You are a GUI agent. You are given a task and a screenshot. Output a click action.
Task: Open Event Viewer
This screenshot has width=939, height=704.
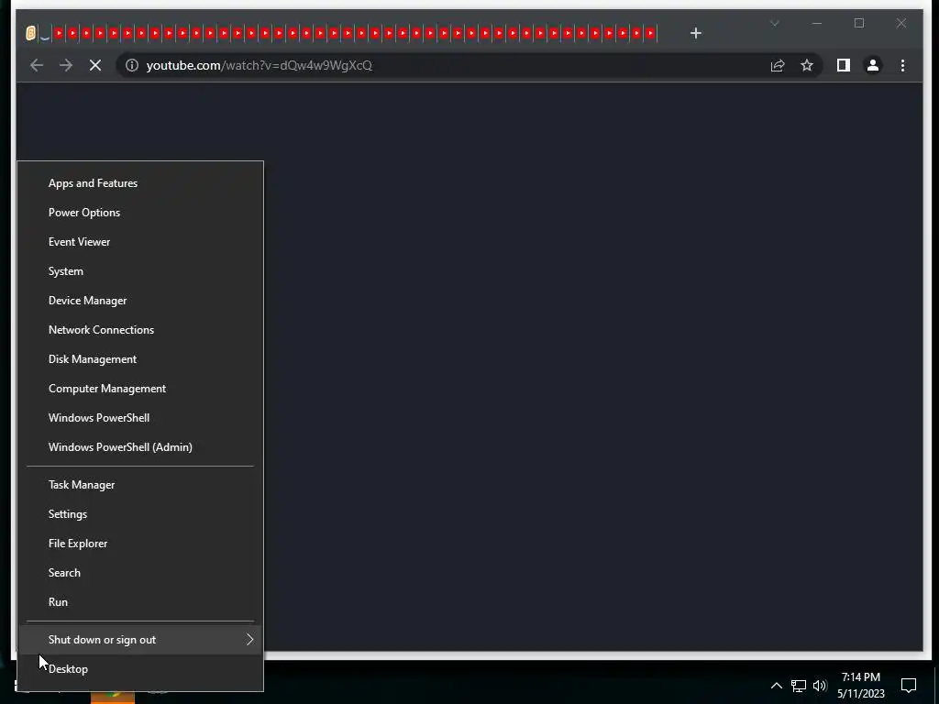[x=140, y=242]
